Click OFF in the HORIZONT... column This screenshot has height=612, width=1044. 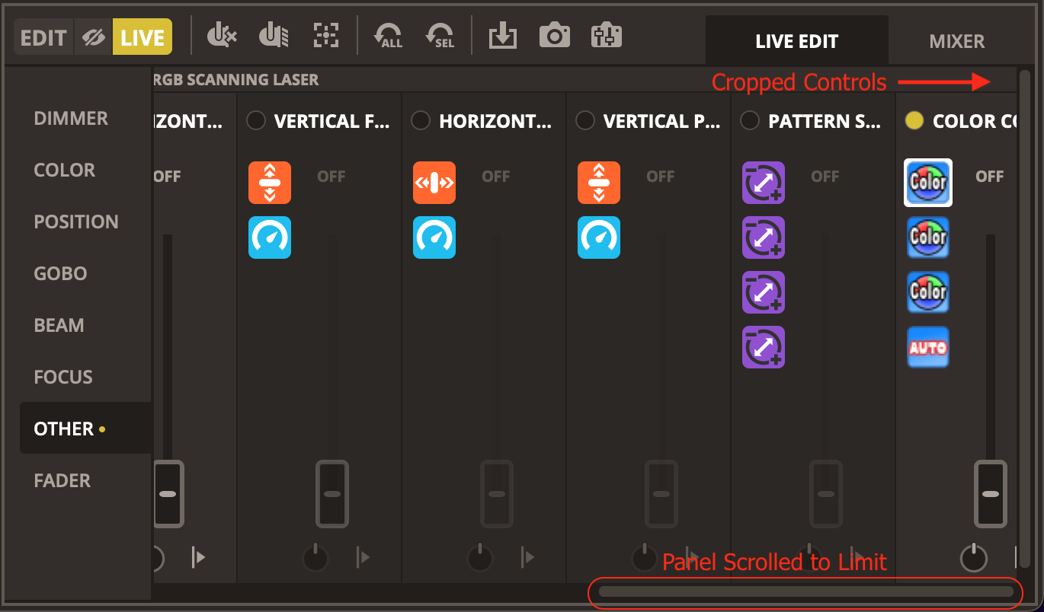[x=496, y=177]
